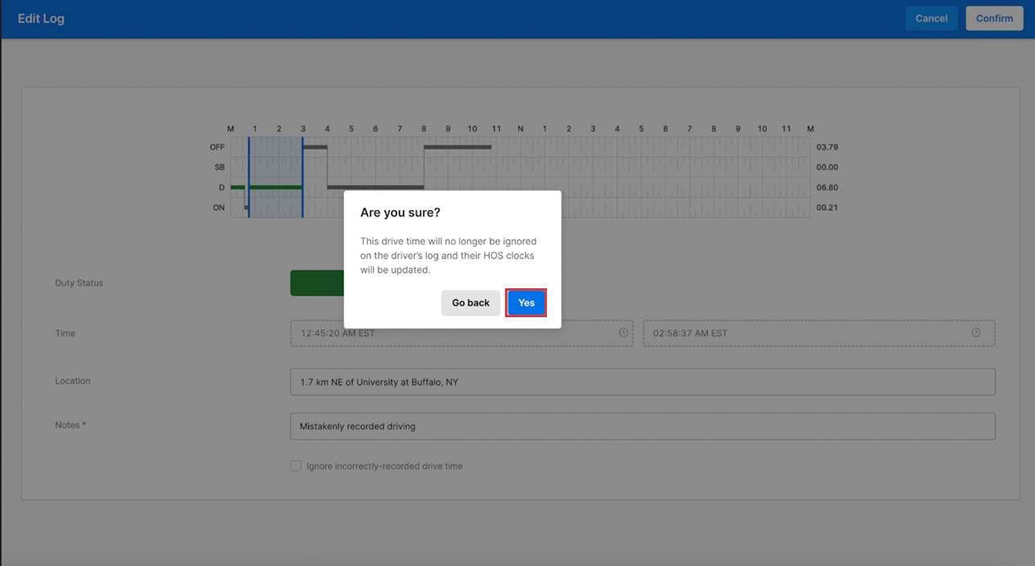
Task: Click Cancel in the header
Action: pyautogui.click(x=931, y=19)
